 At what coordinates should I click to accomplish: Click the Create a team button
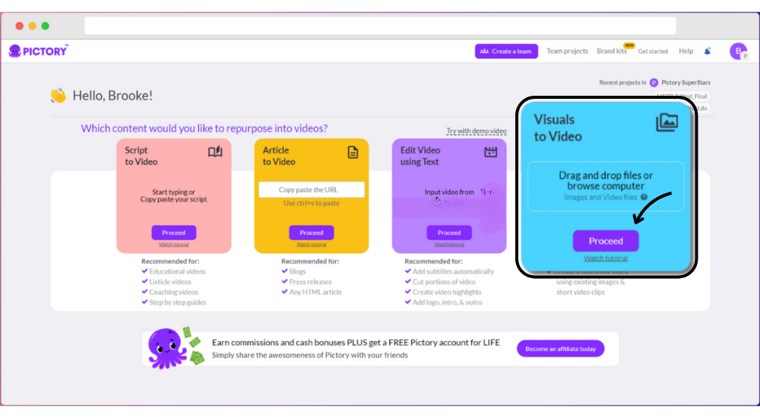(506, 51)
